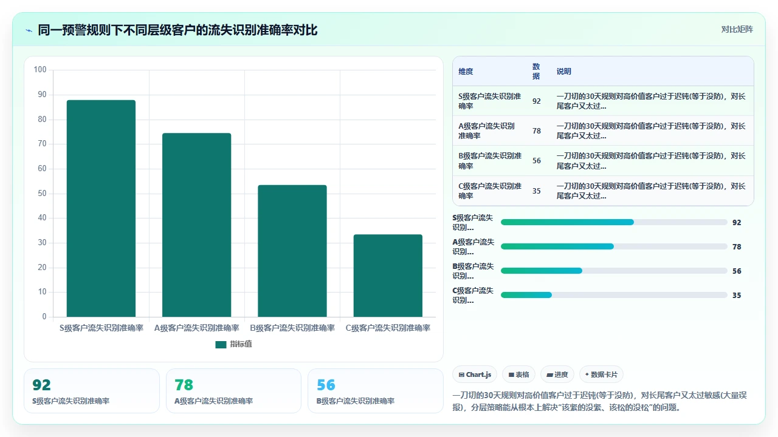Click the 说明 table column header

coord(563,72)
